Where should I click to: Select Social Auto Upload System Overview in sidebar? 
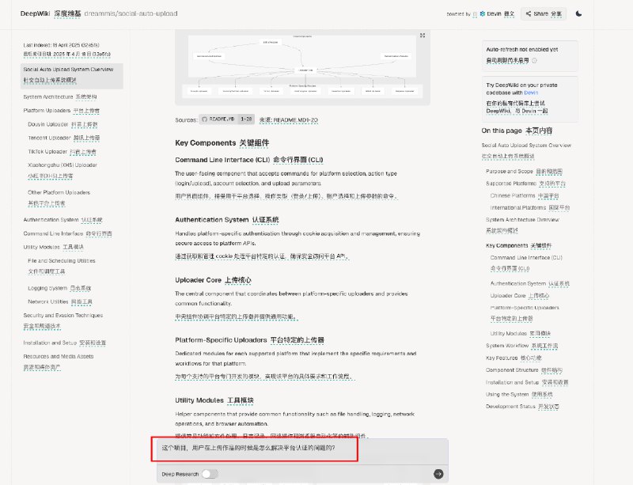[72, 75]
